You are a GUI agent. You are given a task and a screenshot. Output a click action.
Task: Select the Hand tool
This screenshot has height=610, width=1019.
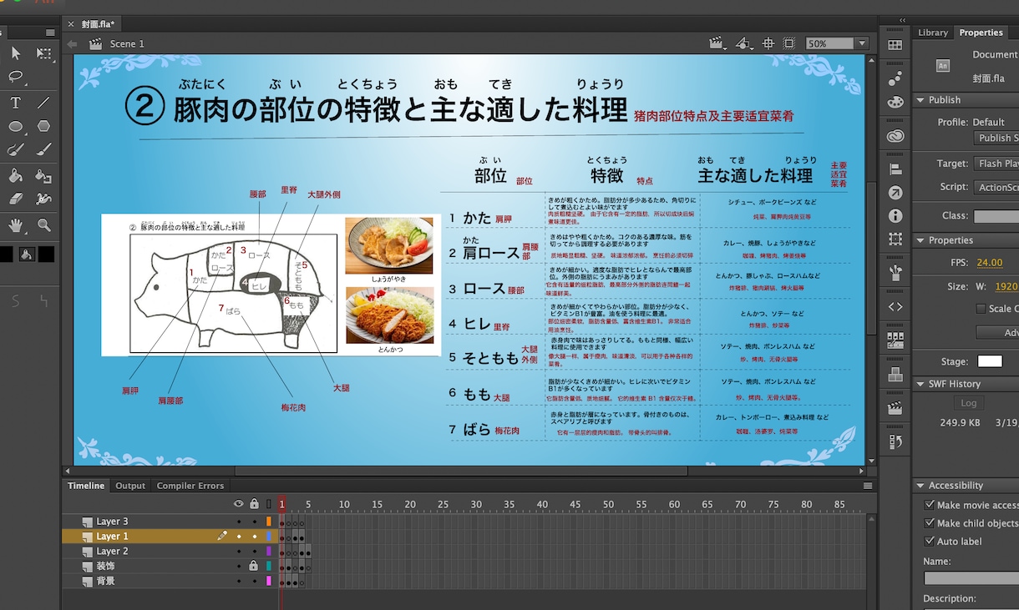pyautogui.click(x=16, y=225)
